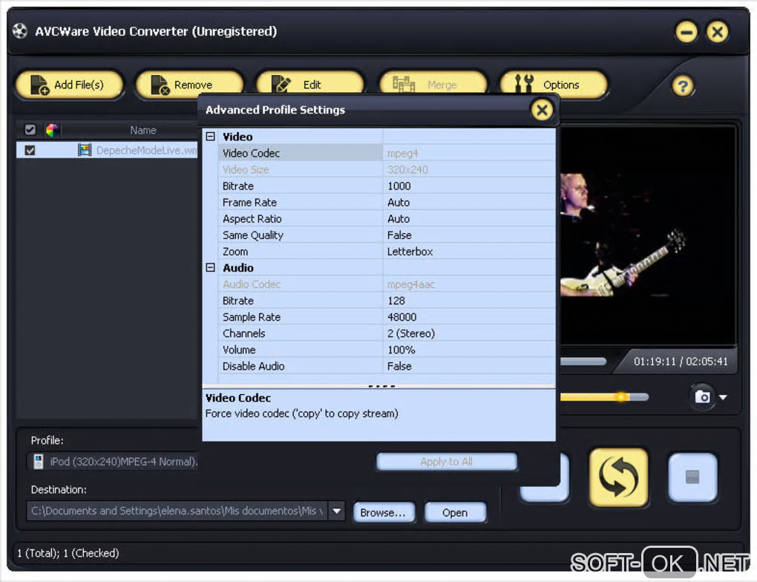
Task: Click the video playback seek bar
Action: pos(583,362)
